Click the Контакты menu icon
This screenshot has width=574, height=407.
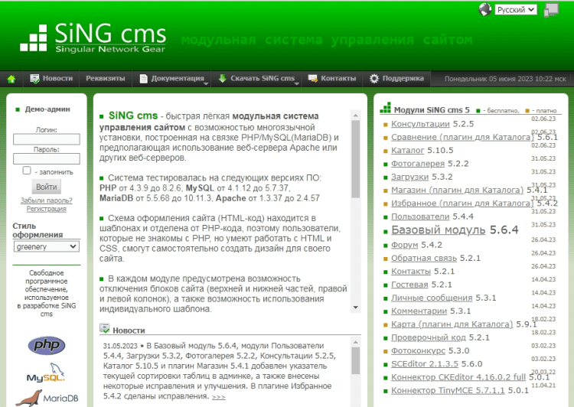312,78
